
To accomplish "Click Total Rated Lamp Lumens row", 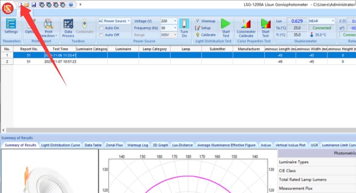I will [x=317, y=180].
